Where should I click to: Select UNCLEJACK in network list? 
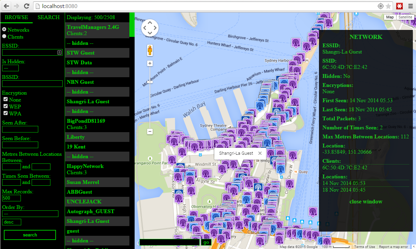tap(97, 202)
